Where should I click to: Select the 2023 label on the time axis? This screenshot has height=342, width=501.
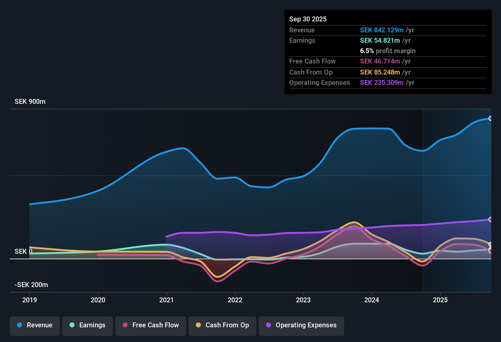(x=303, y=300)
